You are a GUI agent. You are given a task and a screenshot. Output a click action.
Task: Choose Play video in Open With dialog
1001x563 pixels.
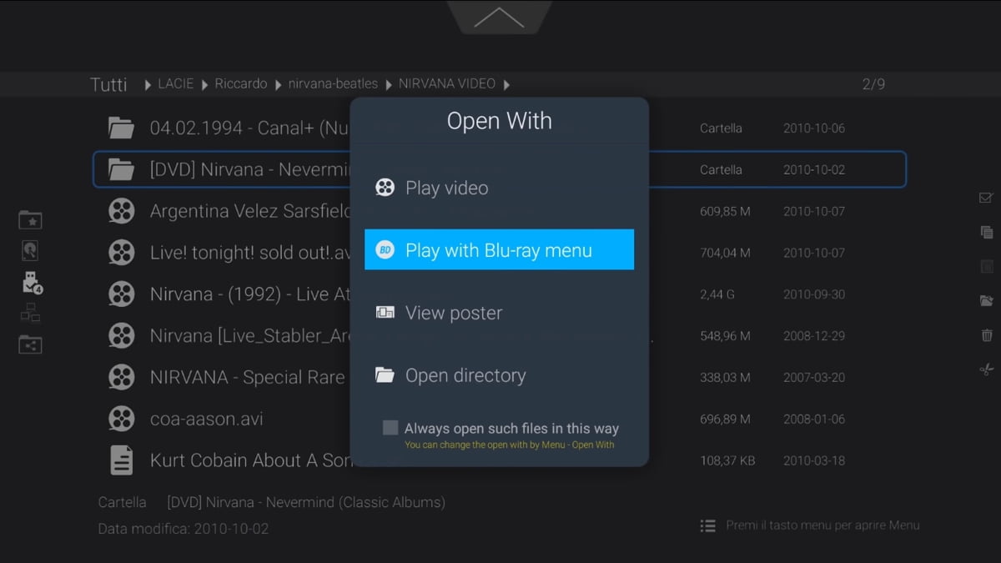tap(499, 188)
